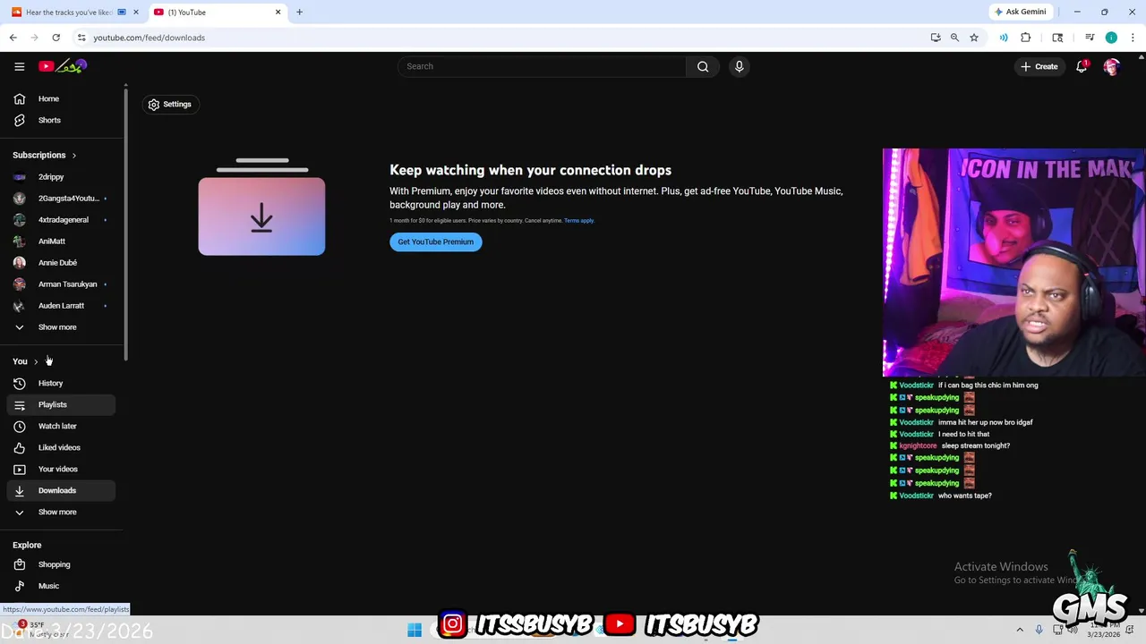The image size is (1146, 644).
Task: Click Get YouTube Premium button
Action: point(436,242)
